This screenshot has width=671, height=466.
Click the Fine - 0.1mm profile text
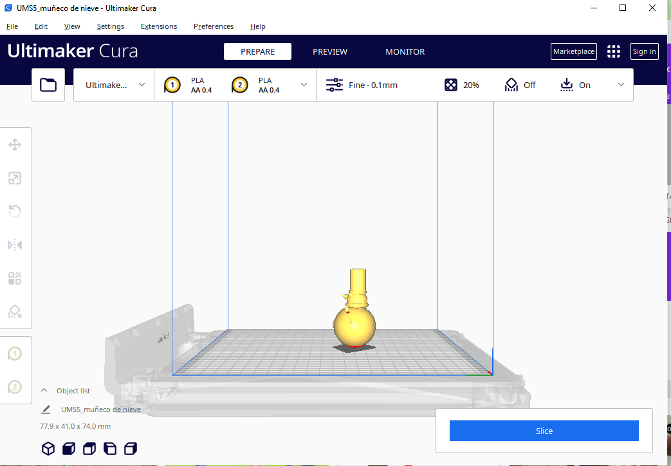372,85
